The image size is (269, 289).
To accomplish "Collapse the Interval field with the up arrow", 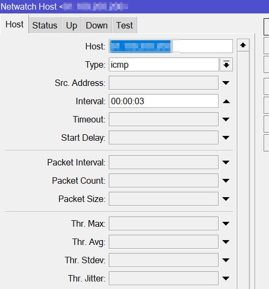I will [x=226, y=101].
